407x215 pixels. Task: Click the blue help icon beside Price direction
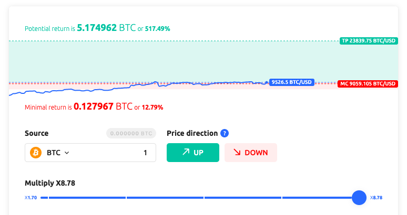(x=225, y=133)
